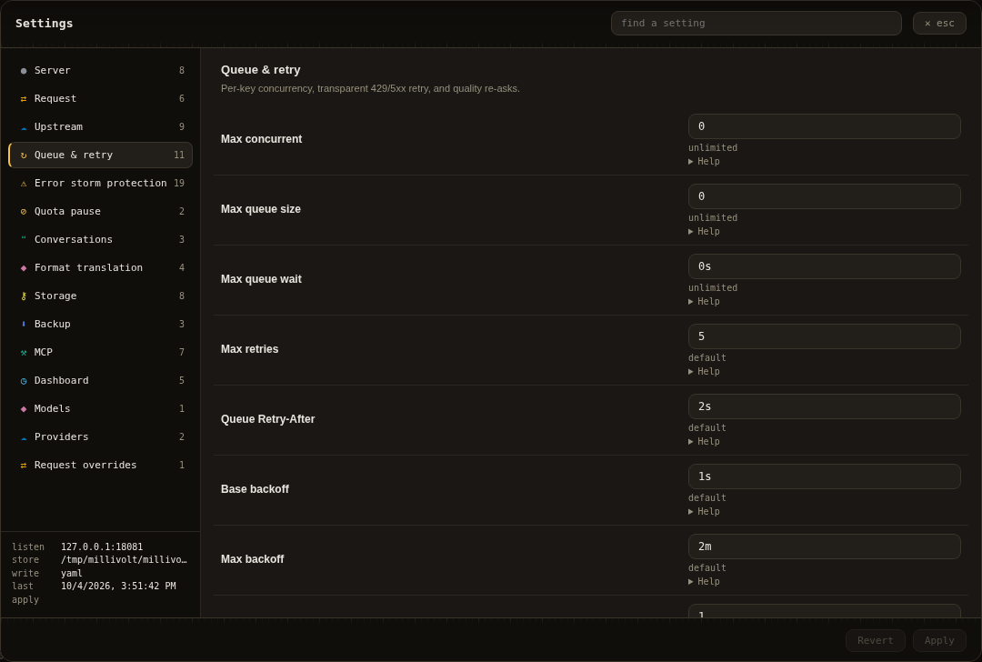Click the last apply timestamp 10/4/2026
The height and width of the screenshot is (662, 982).
[x=118, y=587]
